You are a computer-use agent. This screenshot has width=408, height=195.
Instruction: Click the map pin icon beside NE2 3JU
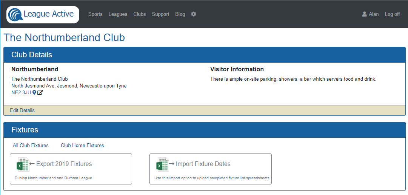point(34,92)
